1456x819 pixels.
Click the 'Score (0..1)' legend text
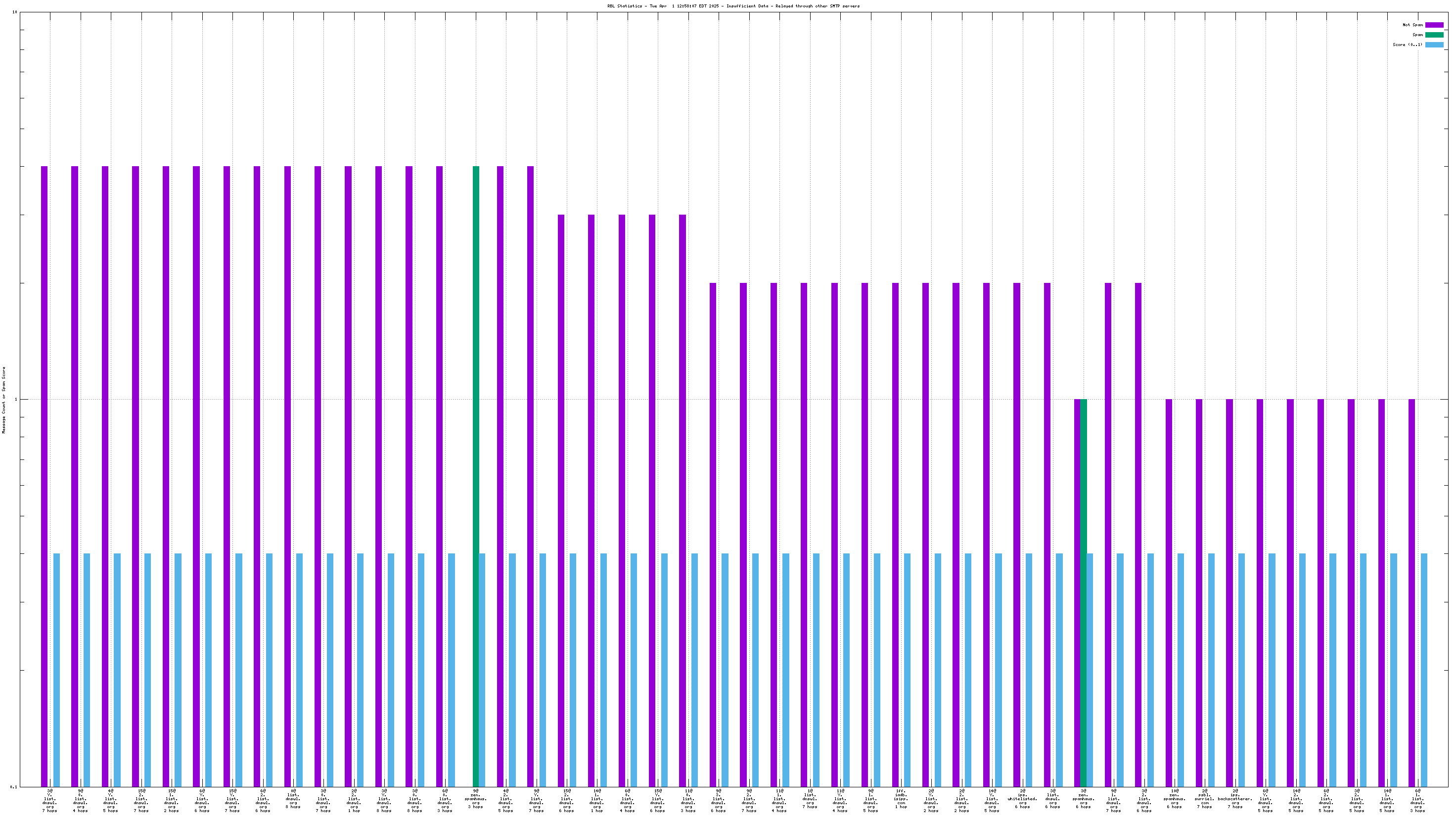pyautogui.click(x=1408, y=45)
